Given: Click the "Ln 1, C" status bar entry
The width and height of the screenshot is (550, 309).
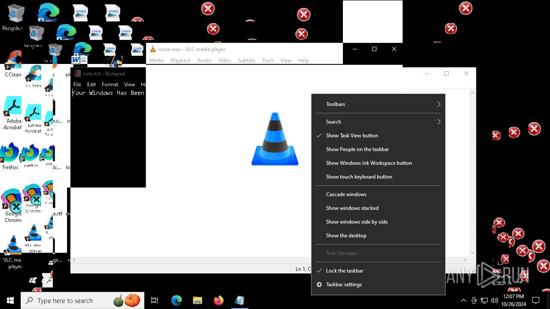Looking at the screenshot, I should pyautogui.click(x=303, y=269).
